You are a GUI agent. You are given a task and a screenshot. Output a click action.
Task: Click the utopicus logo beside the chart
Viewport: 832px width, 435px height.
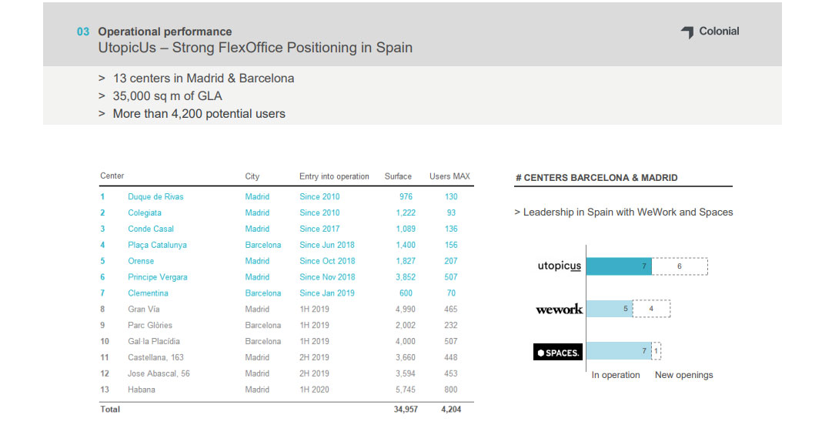click(559, 266)
